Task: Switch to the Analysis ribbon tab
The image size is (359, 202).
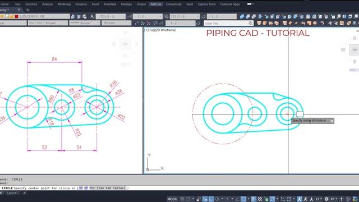Action: 47,4
